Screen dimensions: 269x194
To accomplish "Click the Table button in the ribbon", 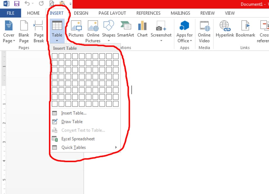I will tap(57, 31).
